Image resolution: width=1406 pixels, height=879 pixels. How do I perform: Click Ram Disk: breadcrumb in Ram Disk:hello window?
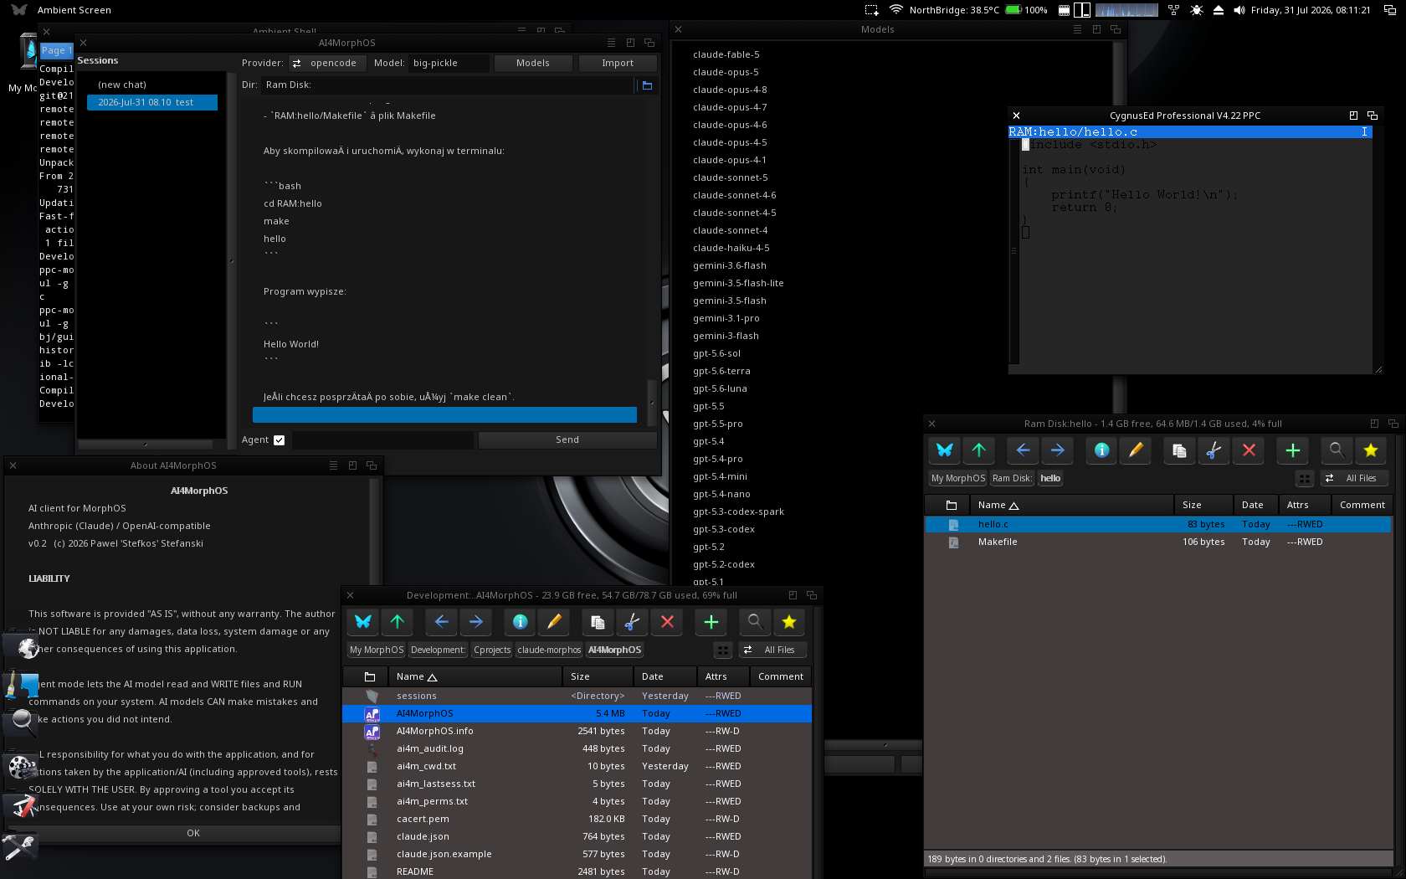coord(1013,479)
